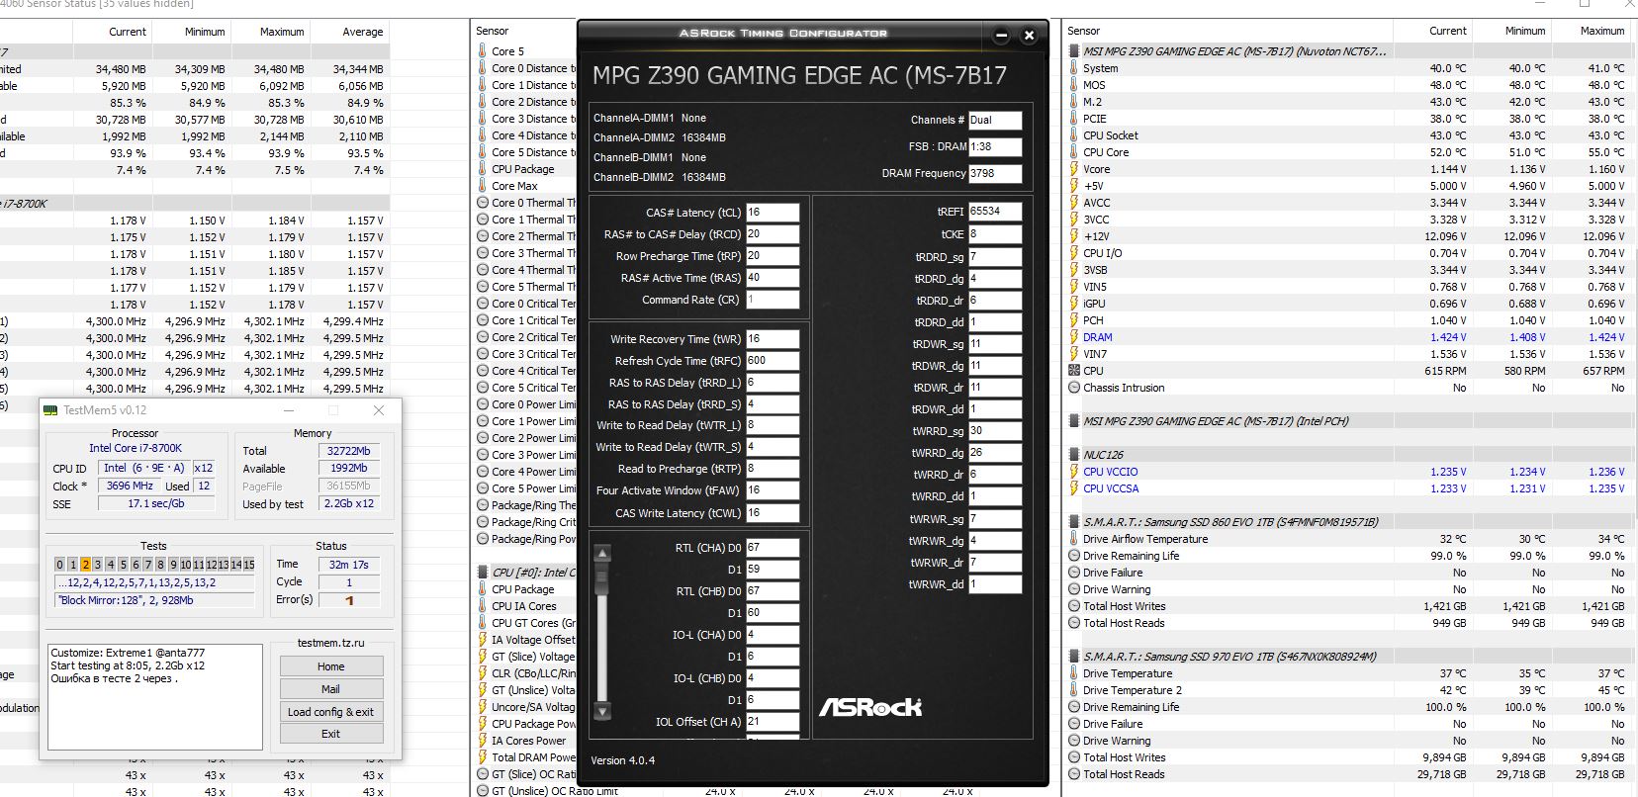Viewport: 1638px width, 797px height.
Task: Click the CPU GT Cores power icon
Action: click(x=483, y=623)
